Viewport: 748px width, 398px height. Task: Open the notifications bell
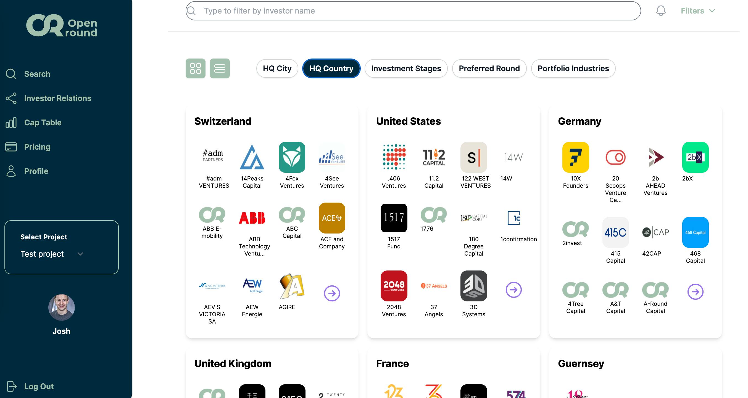[x=661, y=11]
